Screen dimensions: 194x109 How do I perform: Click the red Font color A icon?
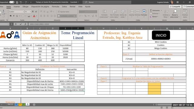point(34,16)
